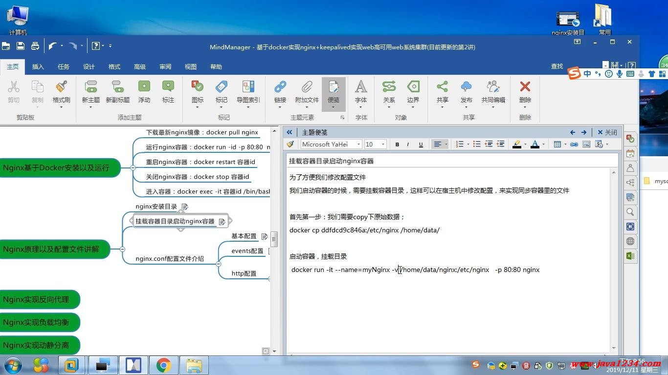Save the map with the floppy disk icon
The image size is (668, 375).
point(21,46)
